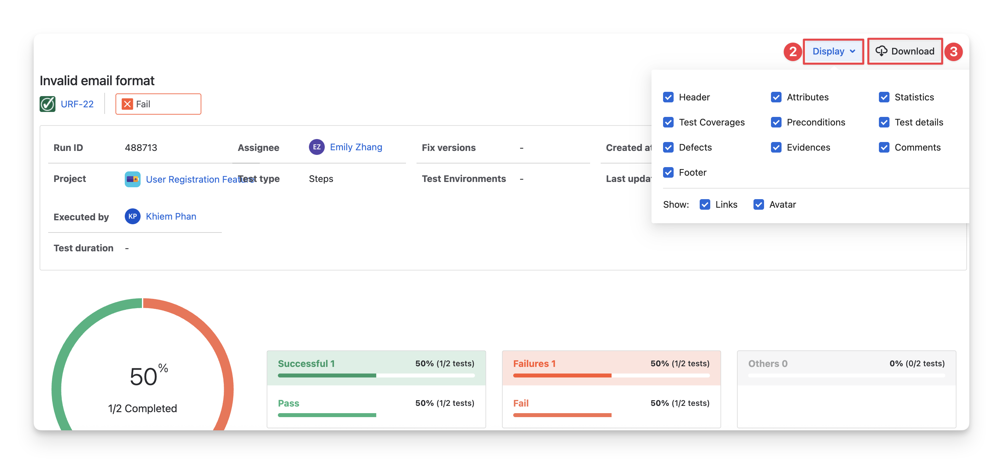1003x464 pixels.
Task: Click Khiem Phan's KP avatar
Action: click(132, 217)
